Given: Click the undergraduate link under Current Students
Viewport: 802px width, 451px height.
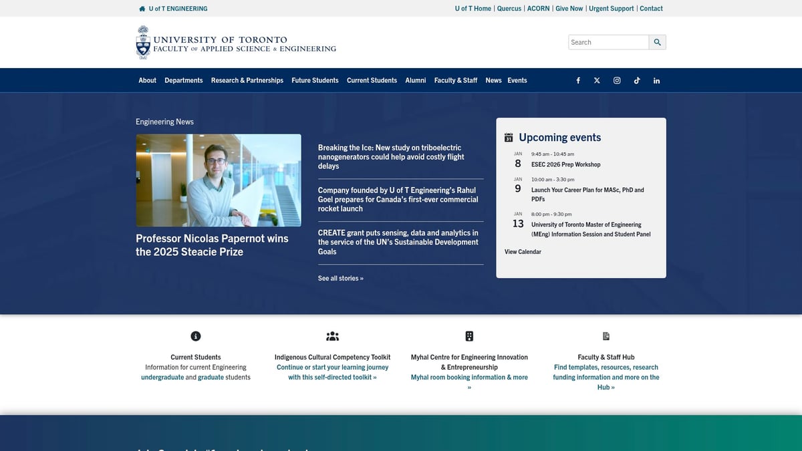Looking at the screenshot, I should [162, 378].
